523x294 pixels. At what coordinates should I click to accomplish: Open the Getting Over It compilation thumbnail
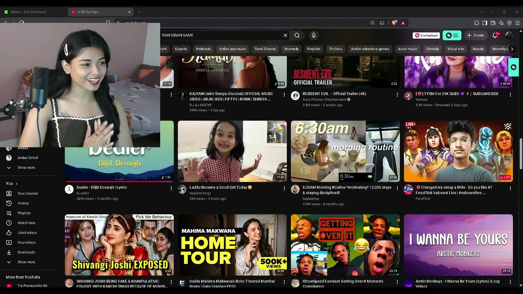(x=345, y=245)
